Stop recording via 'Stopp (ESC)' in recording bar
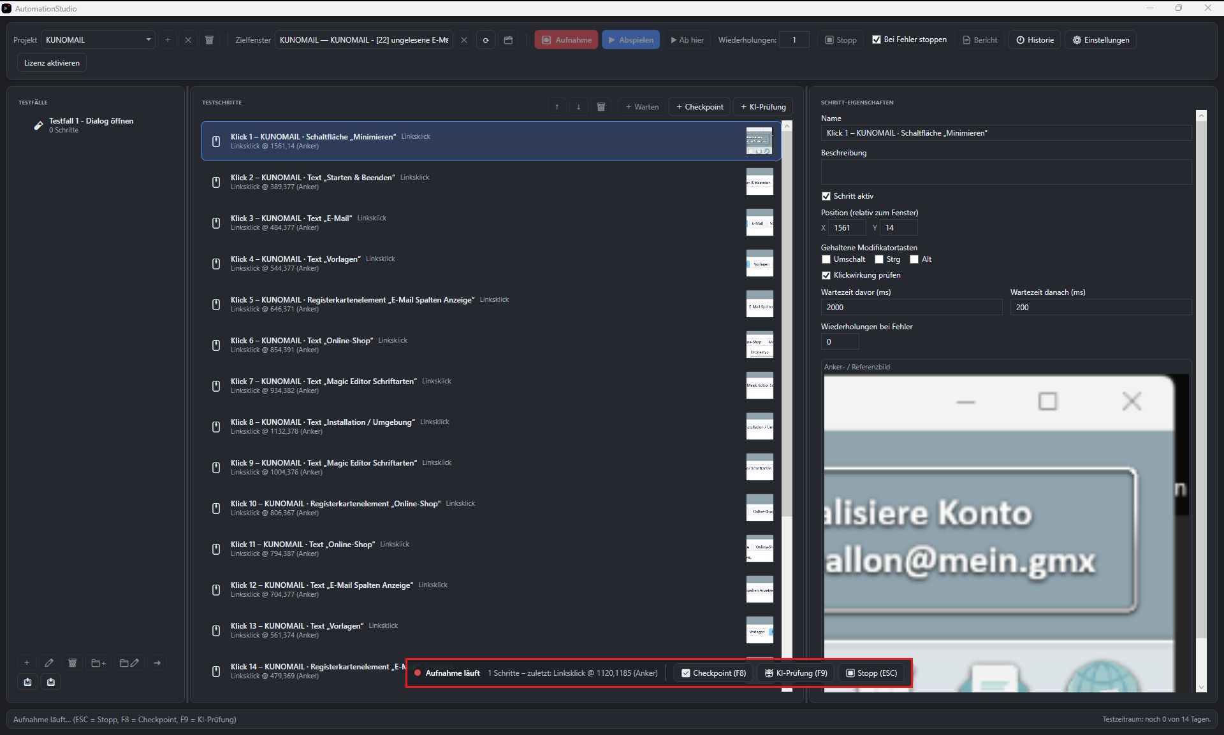Image resolution: width=1224 pixels, height=735 pixels. click(871, 673)
